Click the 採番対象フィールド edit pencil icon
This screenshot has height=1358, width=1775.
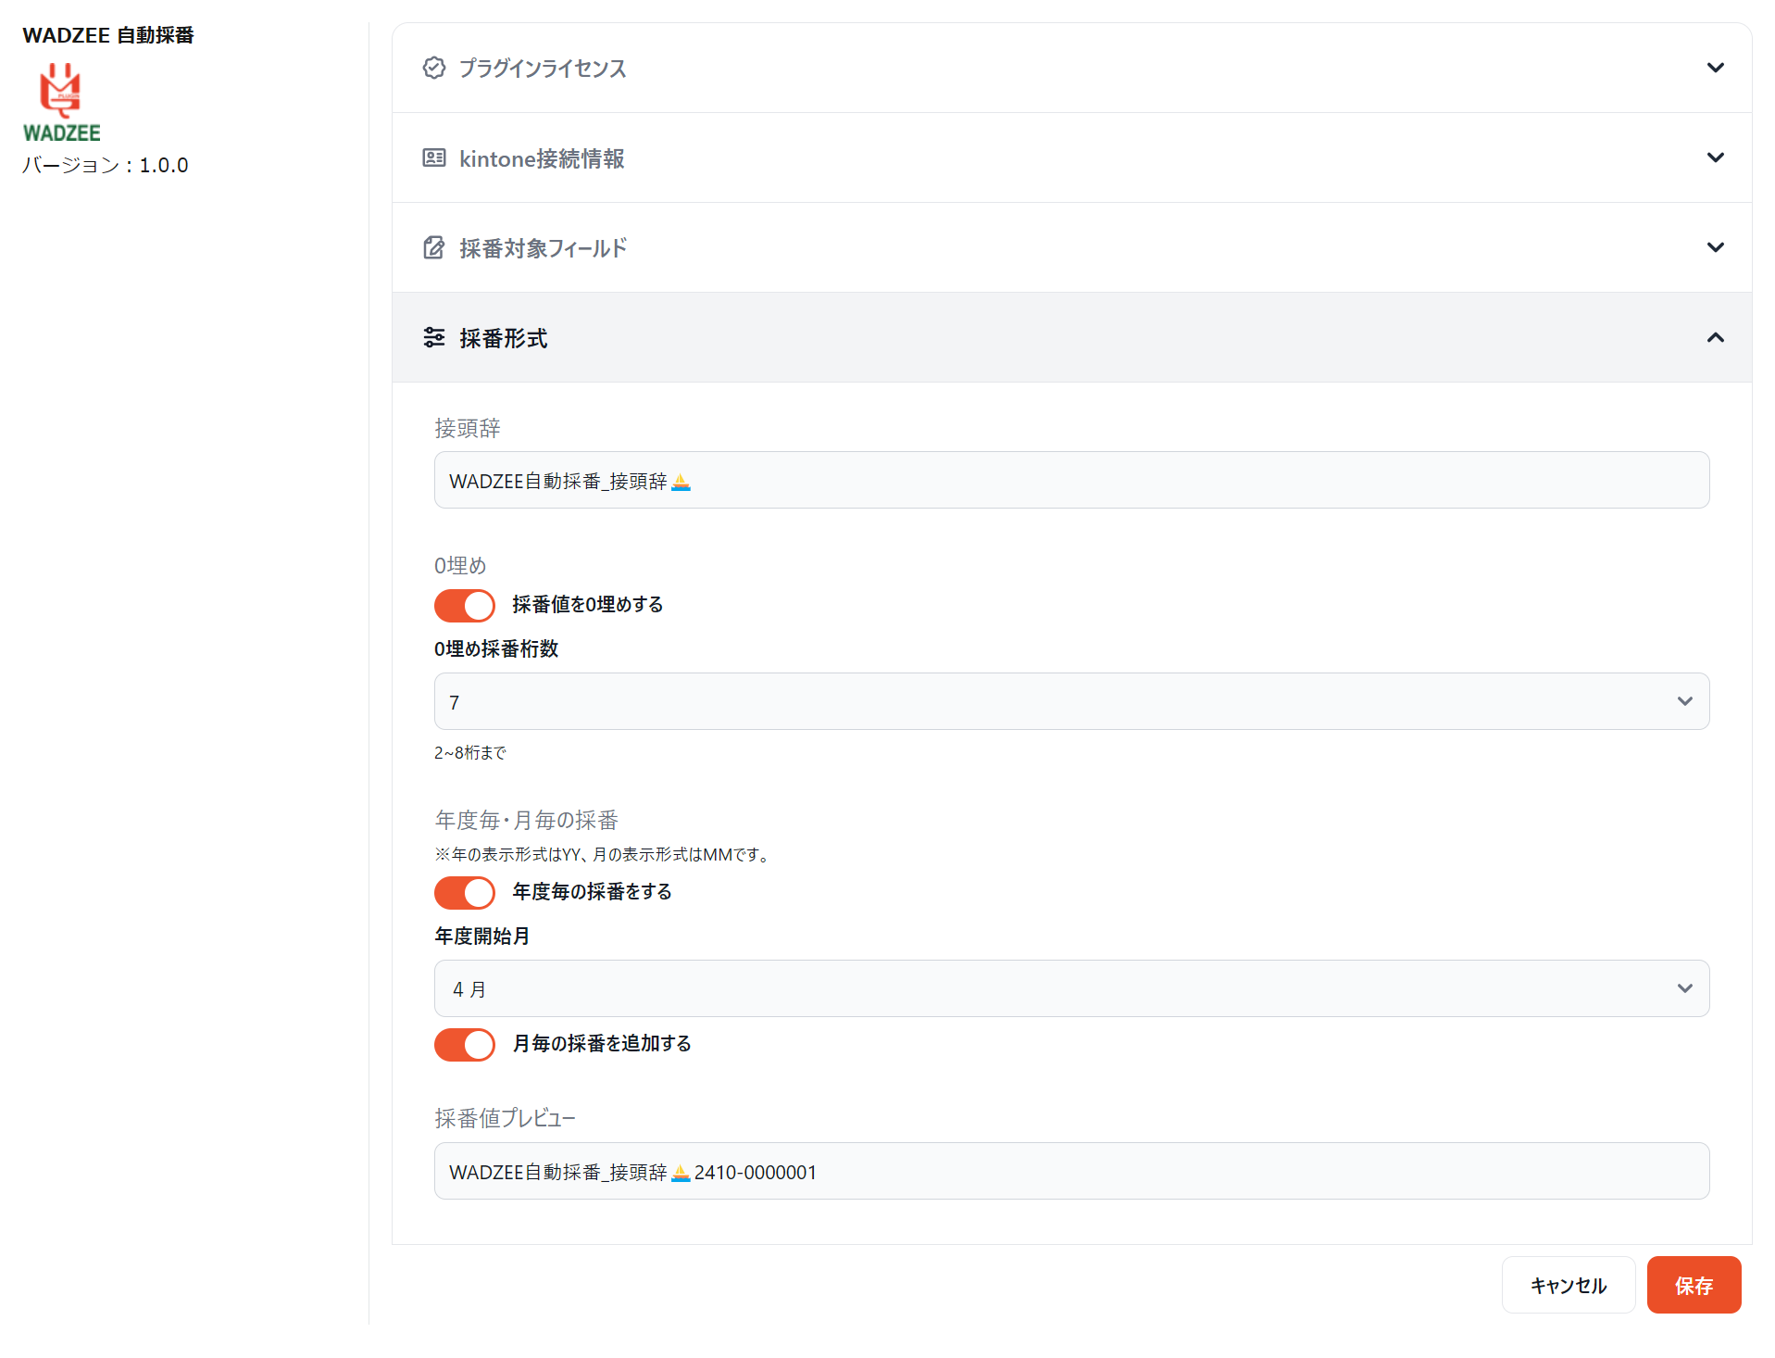tap(433, 247)
